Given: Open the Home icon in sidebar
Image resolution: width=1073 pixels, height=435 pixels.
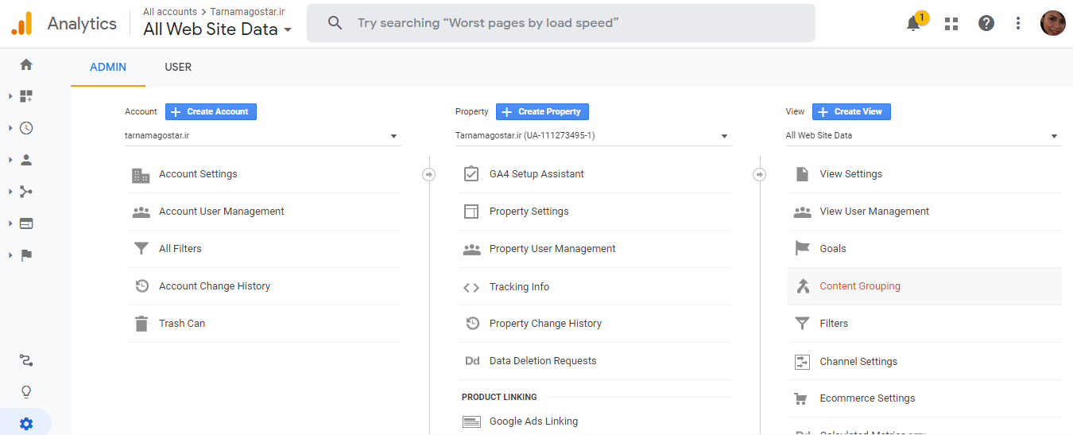Looking at the screenshot, I should [x=26, y=64].
